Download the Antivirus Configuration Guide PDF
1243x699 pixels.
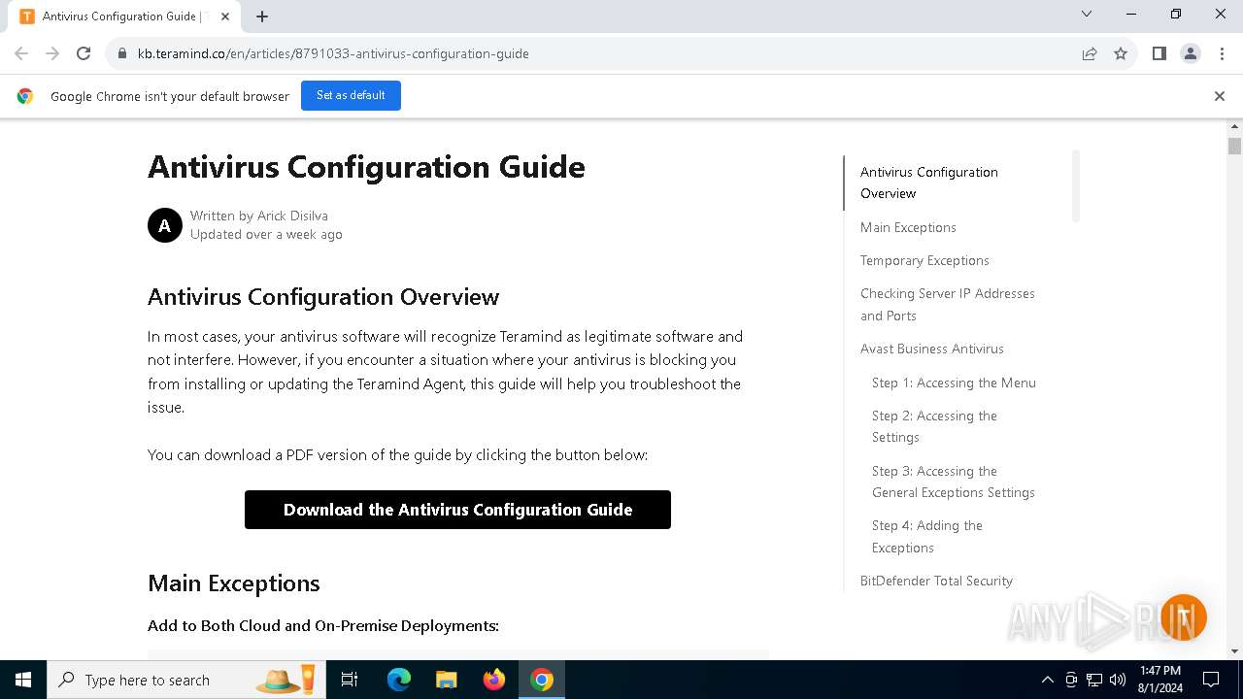coord(457,510)
